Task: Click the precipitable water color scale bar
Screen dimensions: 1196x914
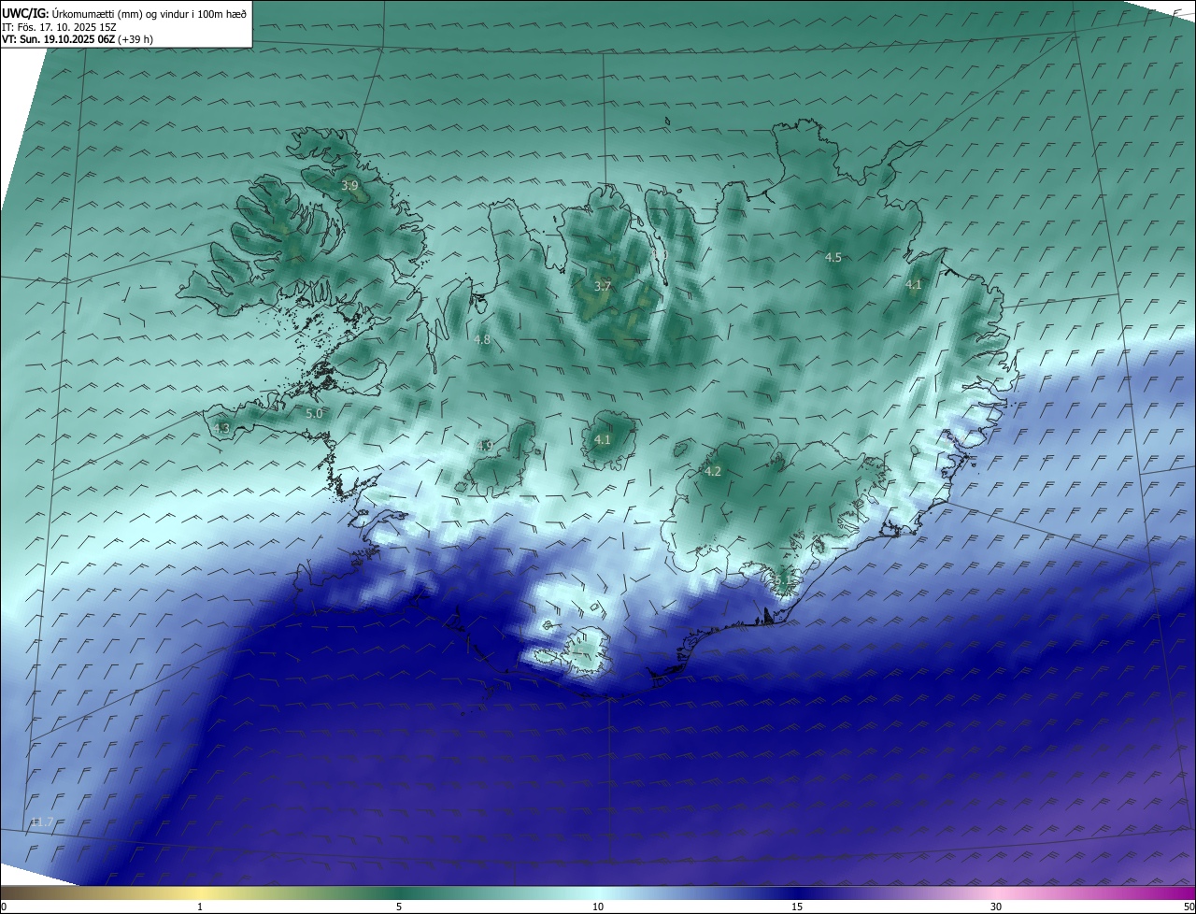Action: [598, 893]
